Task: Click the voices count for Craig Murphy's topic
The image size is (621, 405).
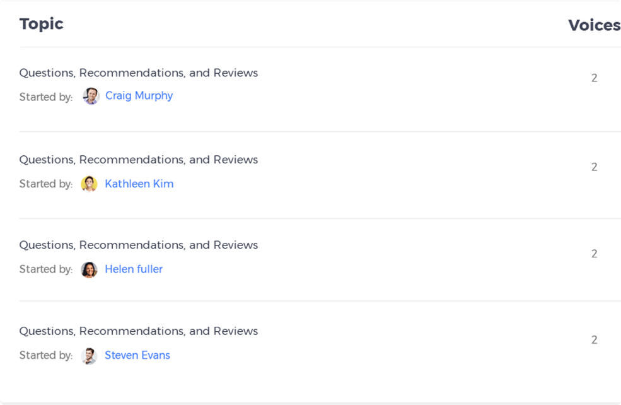Action: [x=594, y=78]
